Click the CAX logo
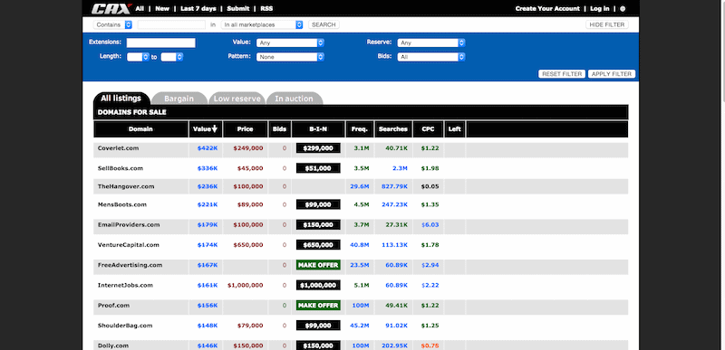Screen dimensions: 725x350 pos(111,9)
